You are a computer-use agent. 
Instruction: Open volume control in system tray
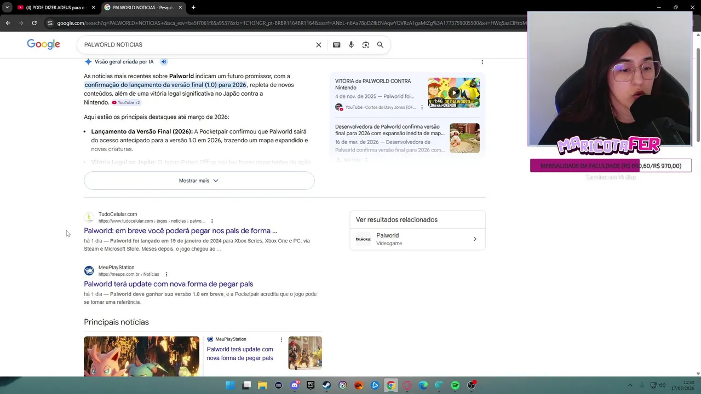[x=662, y=385]
